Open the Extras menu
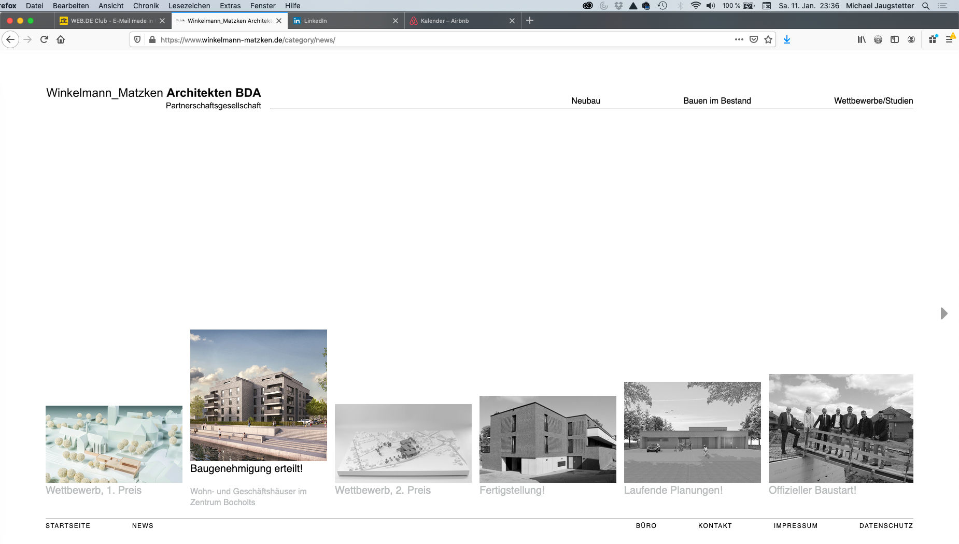This screenshot has width=959, height=544. tap(230, 6)
